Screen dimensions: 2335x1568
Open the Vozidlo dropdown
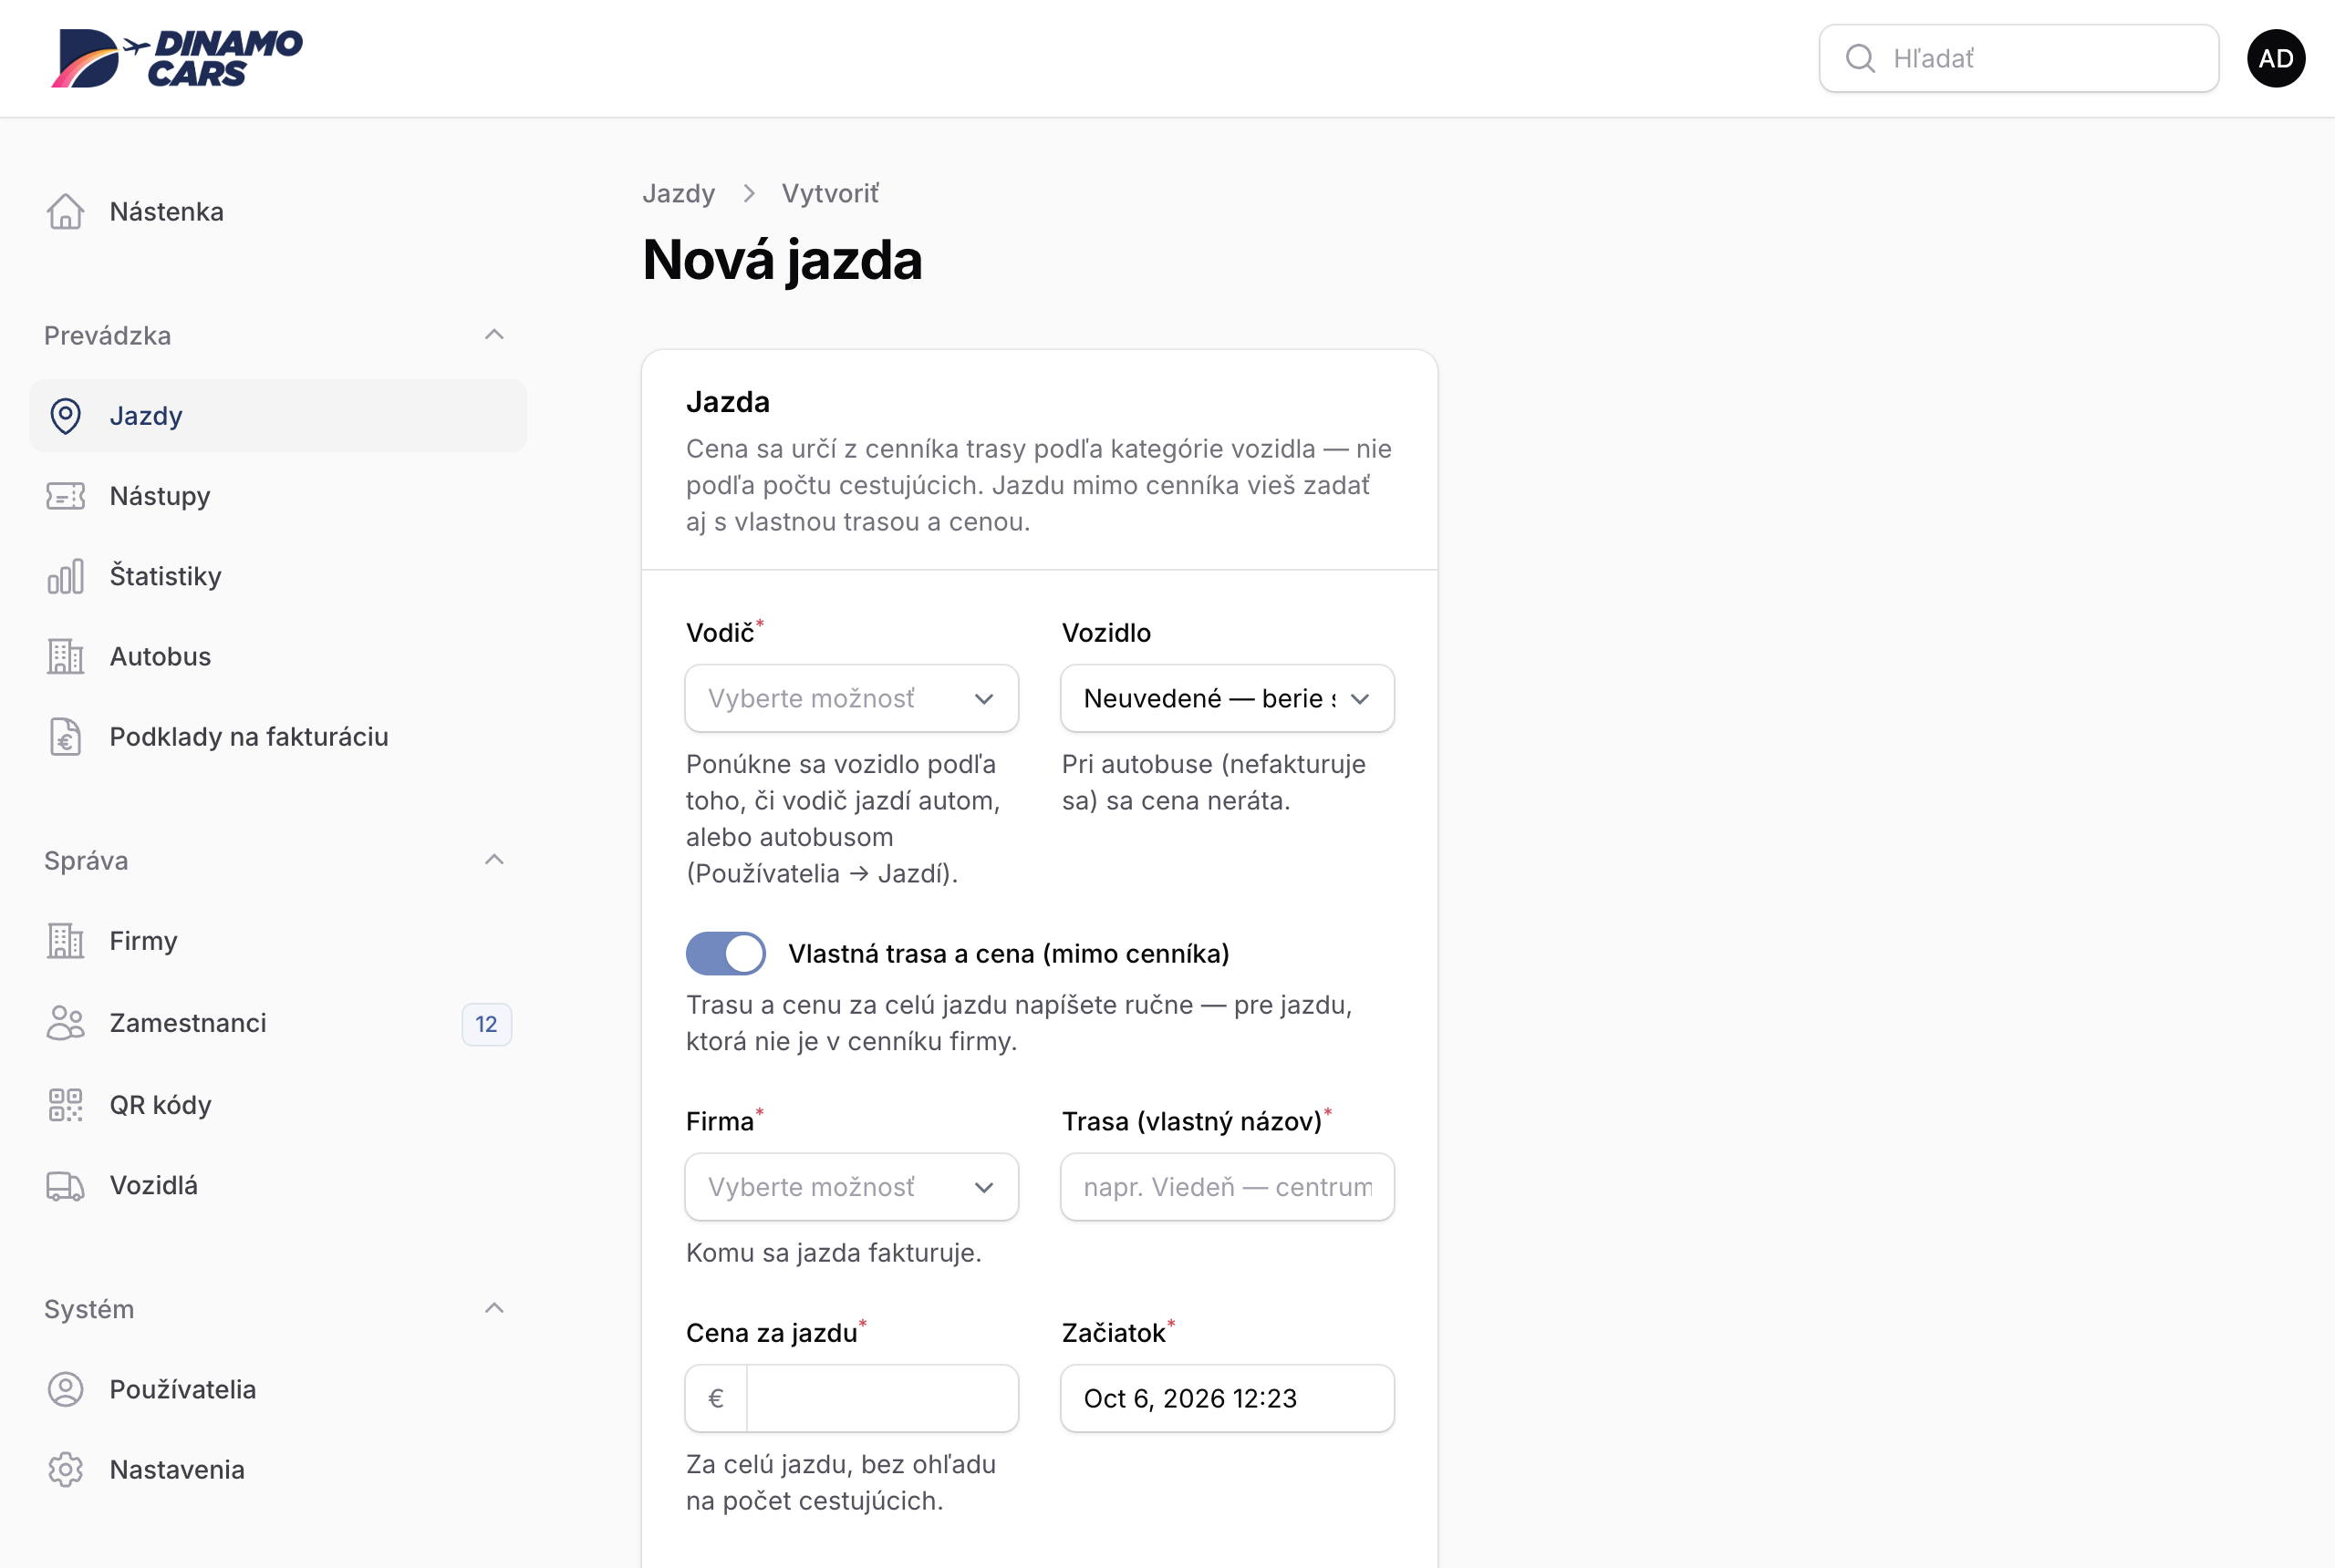point(1228,699)
